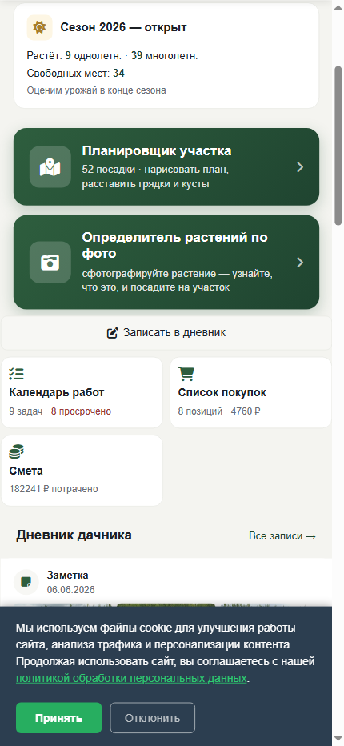The height and width of the screenshot is (746, 344).
Task: Click Свободных мест: 34 line
Action: click(x=76, y=74)
